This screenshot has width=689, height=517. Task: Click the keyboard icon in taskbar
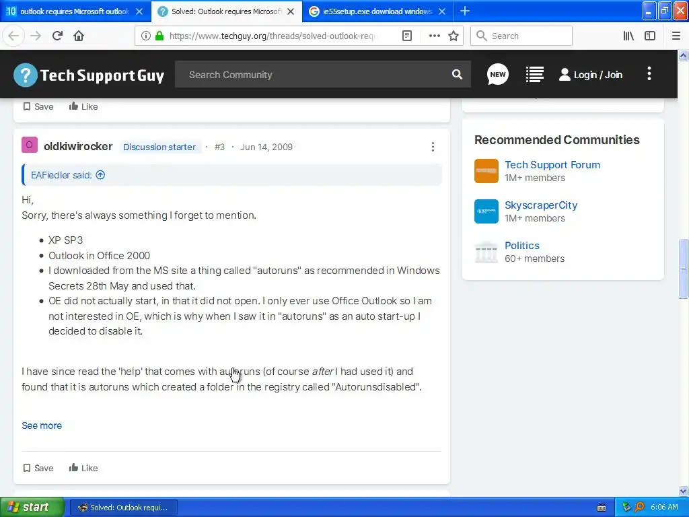pyautogui.click(x=602, y=508)
